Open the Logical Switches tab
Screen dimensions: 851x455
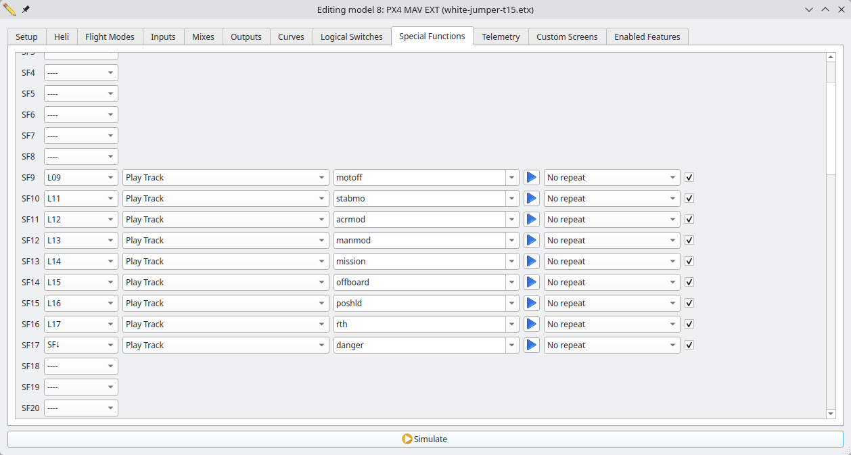click(352, 37)
